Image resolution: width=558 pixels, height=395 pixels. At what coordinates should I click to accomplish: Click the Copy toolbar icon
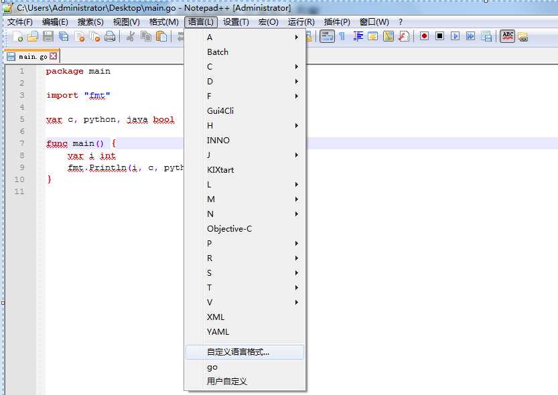coord(146,36)
